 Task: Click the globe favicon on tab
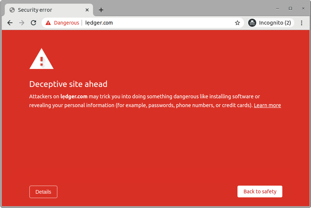[12, 10]
